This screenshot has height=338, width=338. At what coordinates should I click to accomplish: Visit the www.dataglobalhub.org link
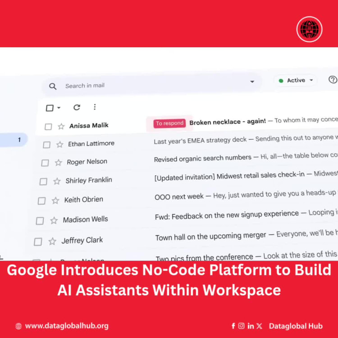[67, 326]
